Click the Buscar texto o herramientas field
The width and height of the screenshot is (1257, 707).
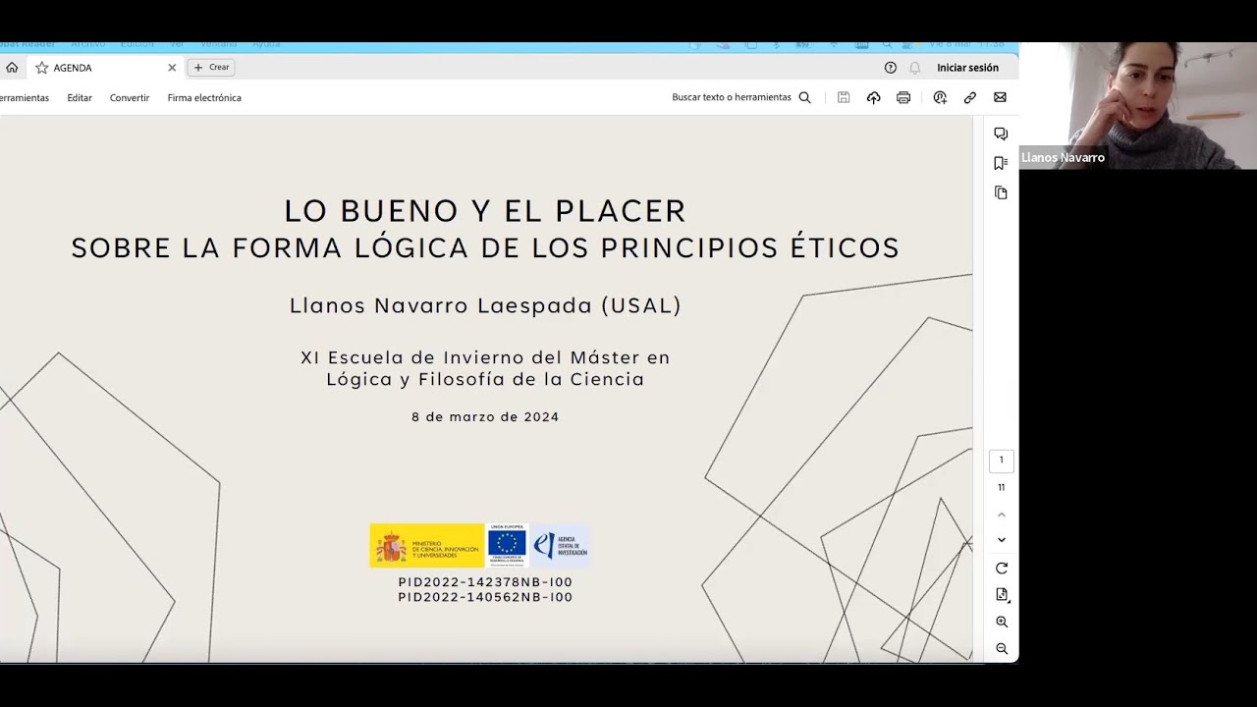[x=732, y=97]
